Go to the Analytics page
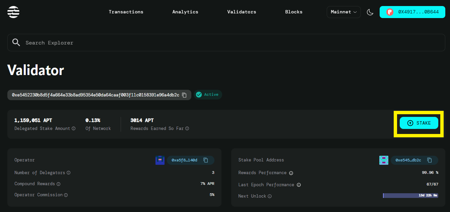 (x=185, y=12)
